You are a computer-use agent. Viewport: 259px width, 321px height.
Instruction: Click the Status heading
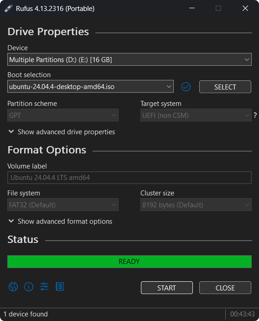tap(23, 240)
